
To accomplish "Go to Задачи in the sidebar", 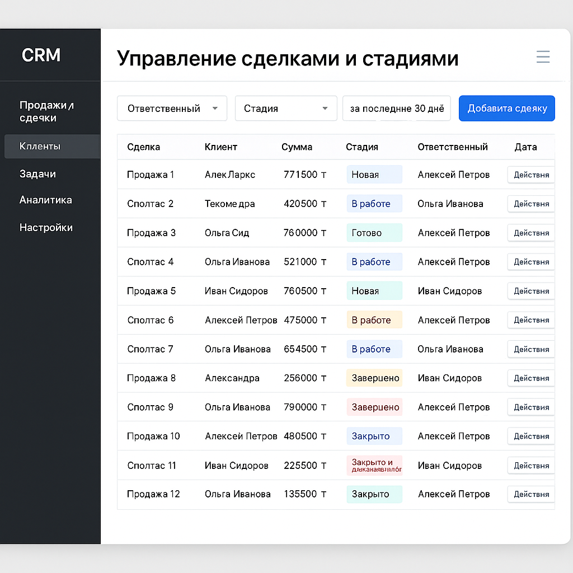I will coord(37,174).
